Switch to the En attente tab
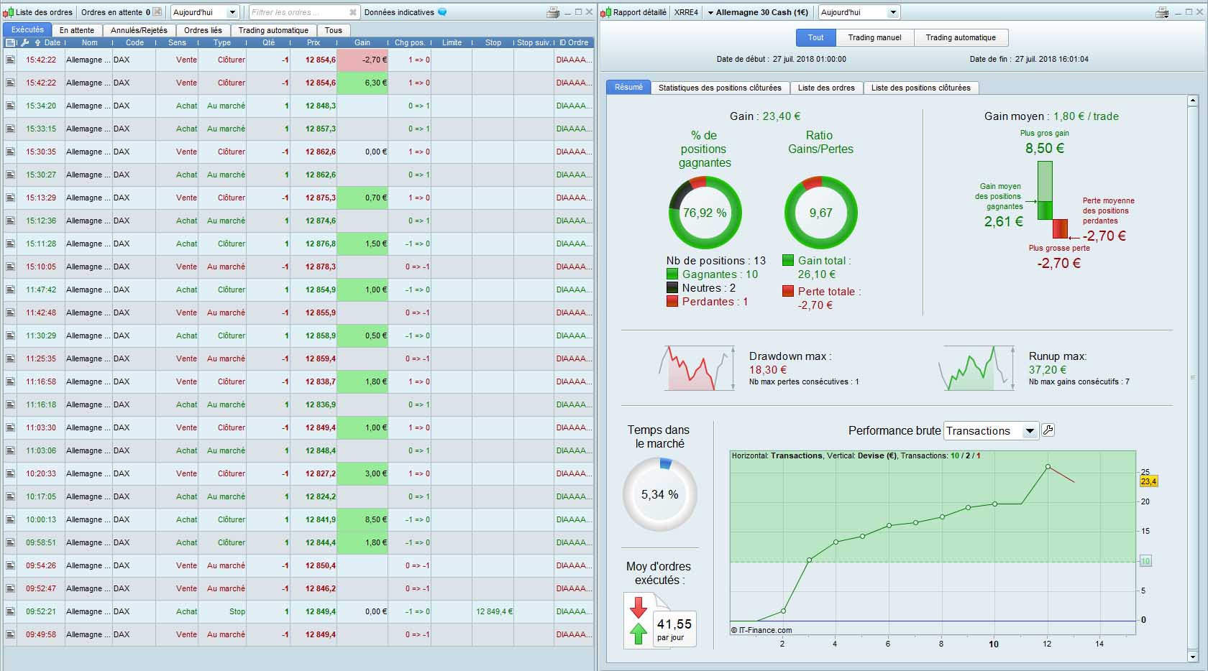 (x=77, y=30)
